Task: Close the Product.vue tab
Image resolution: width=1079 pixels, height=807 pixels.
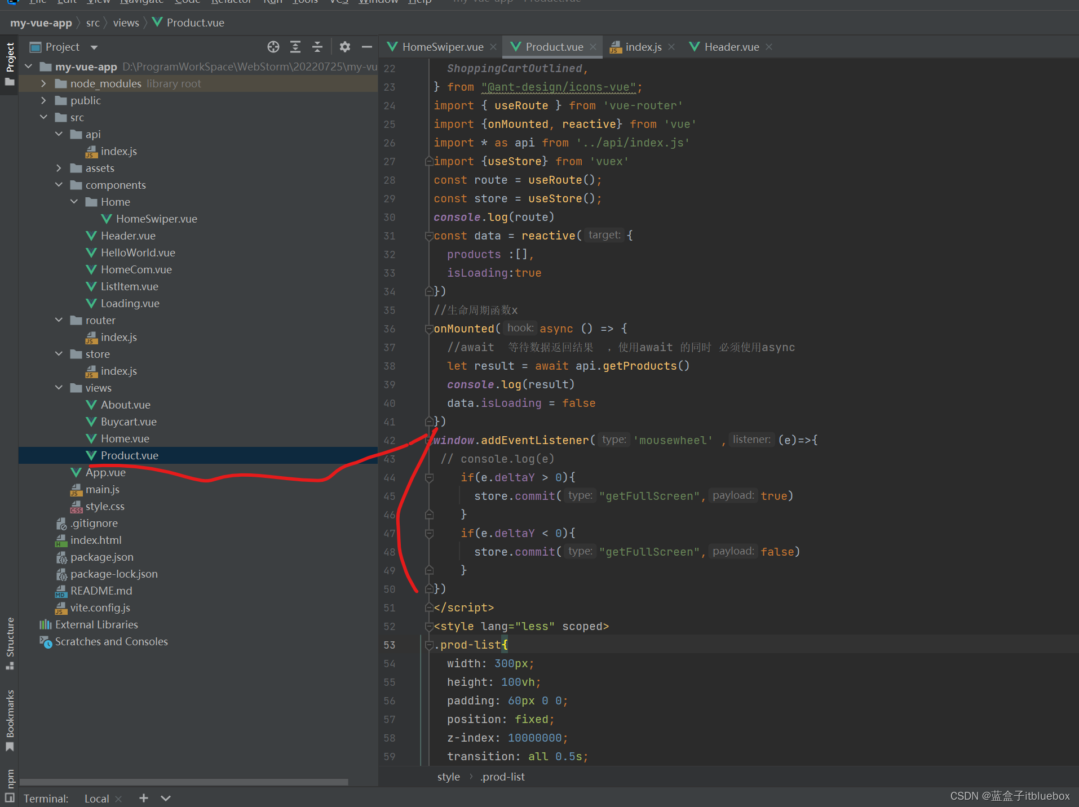Action: coord(593,47)
